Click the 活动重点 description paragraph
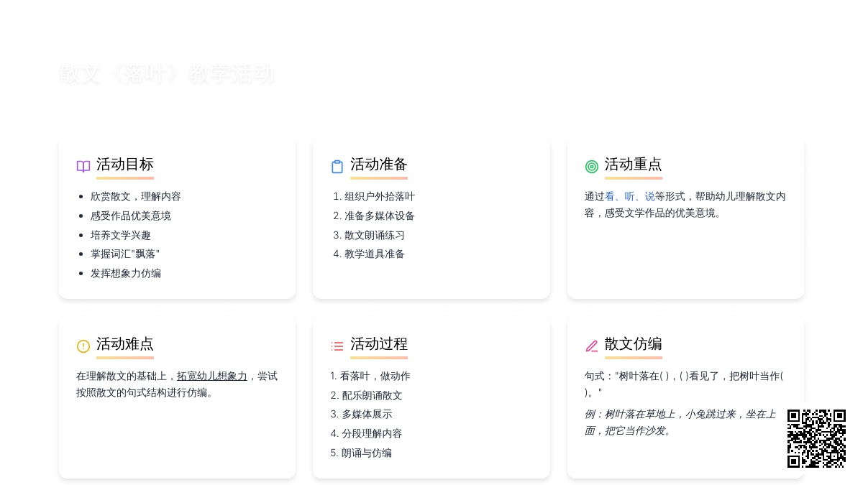Viewport: 863px width, 485px height. 685,205
